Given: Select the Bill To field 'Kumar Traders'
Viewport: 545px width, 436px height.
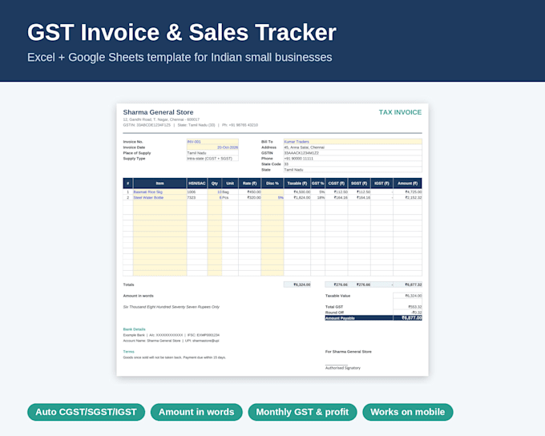Looking at the screenshot, I should coord(353,142).
